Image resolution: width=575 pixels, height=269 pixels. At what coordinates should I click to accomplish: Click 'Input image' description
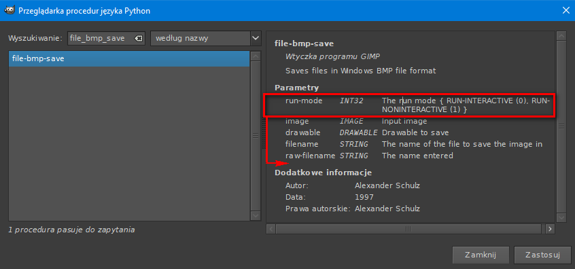pos(404,121)
